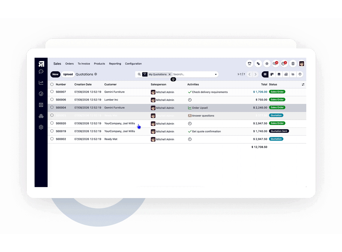
Task: Open the Quotations gear actions menu
Action: (x=96, y=74)
